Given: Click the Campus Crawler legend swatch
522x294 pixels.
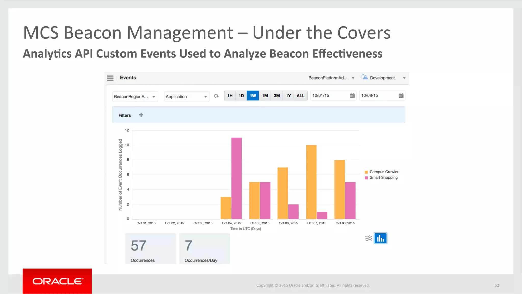Looking at the screenshot, I should (x=366, y=172).
